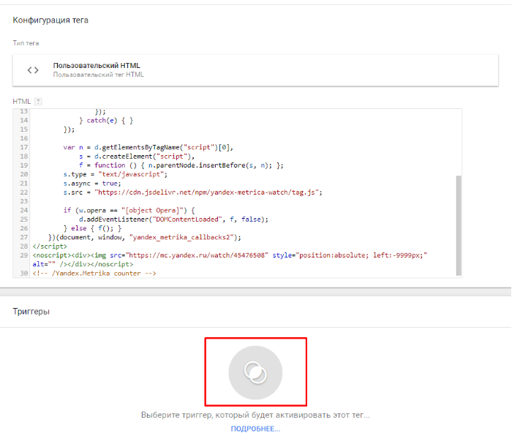Click the code brackets tag type icon
The width and height of the screenshot is (512, 436).
coord(33,70)
